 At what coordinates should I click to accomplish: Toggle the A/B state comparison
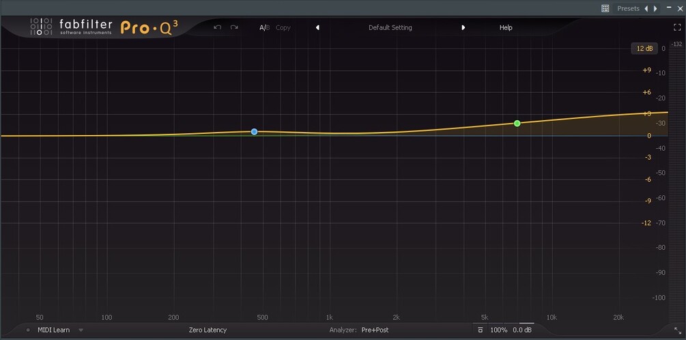click(265, 27)
